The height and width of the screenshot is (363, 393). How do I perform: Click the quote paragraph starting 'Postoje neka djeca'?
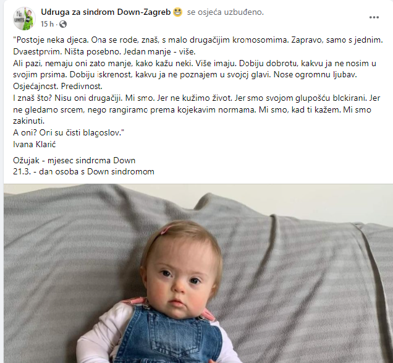pyautogui.click(x=198, y=87)
